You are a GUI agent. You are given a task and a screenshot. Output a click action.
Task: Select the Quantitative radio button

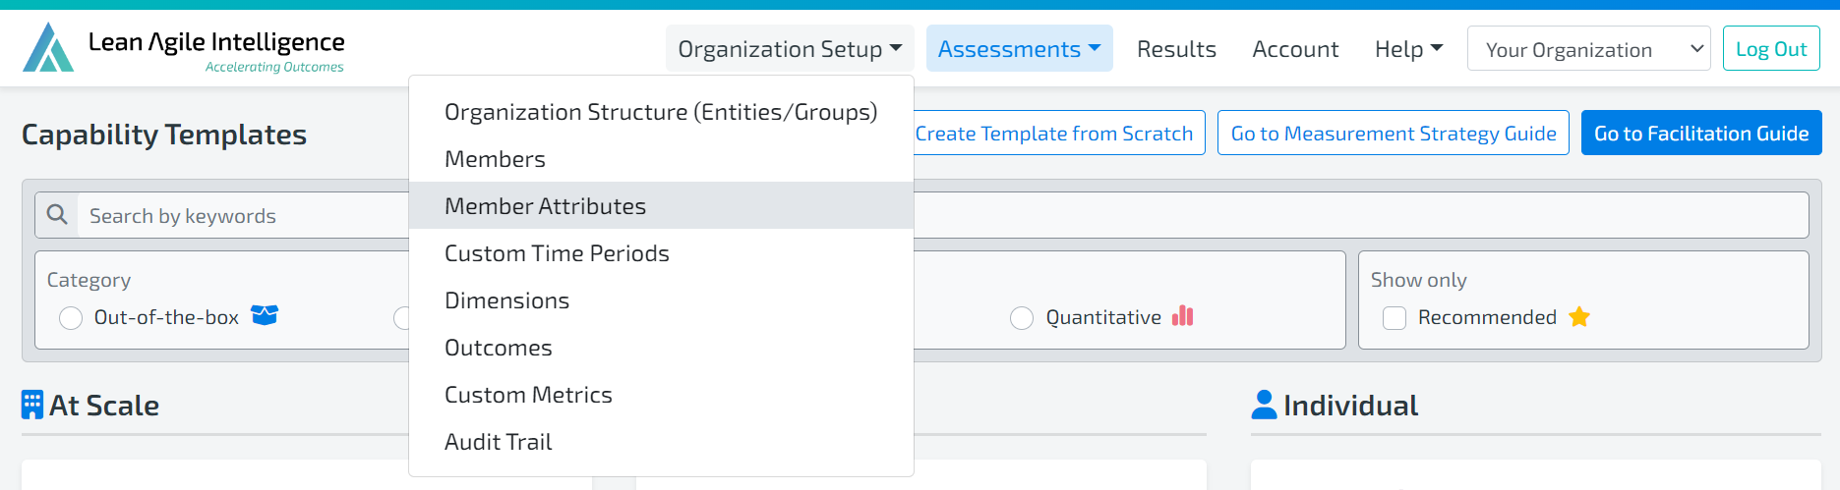point(1022,318)
